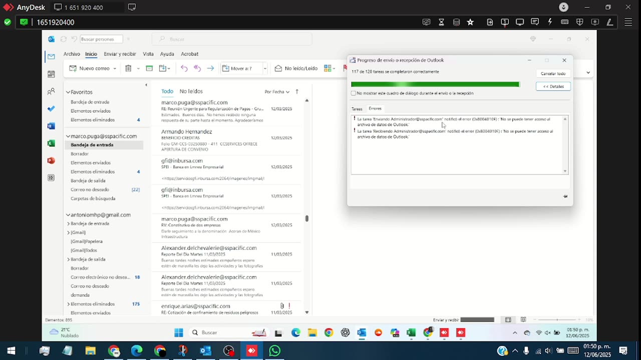641x360 pixels.
Task: Launch Word from the Outlook sidebar
Action: click(x=51, y=126)
